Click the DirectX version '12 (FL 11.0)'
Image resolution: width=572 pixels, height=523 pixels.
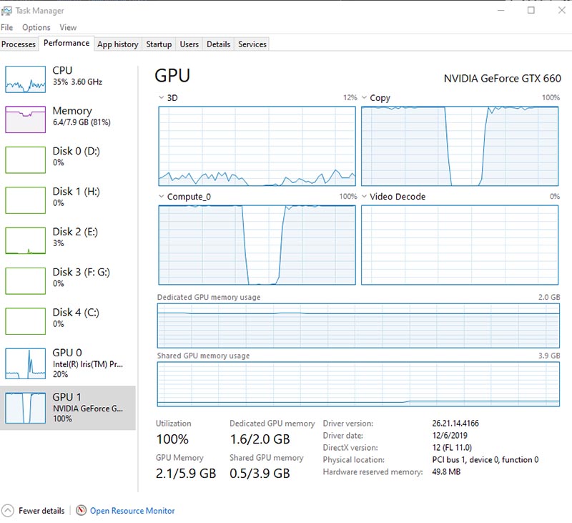pyautogui.click(x=452, y=447)
